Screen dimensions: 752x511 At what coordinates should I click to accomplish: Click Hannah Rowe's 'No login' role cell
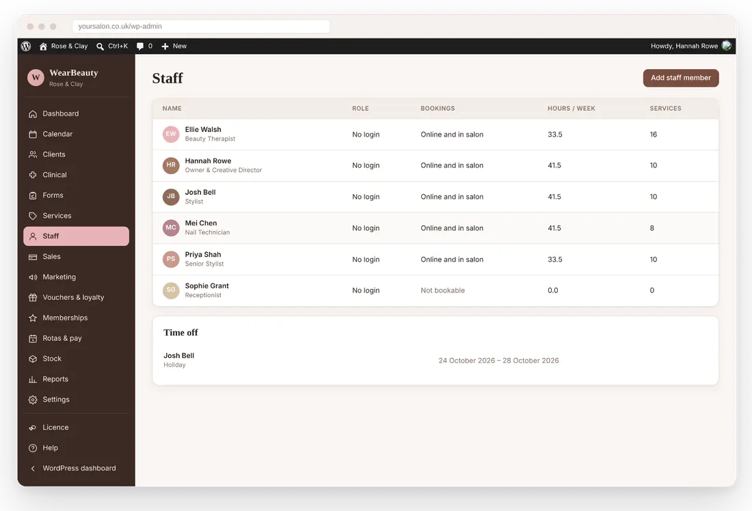point(366,165)
